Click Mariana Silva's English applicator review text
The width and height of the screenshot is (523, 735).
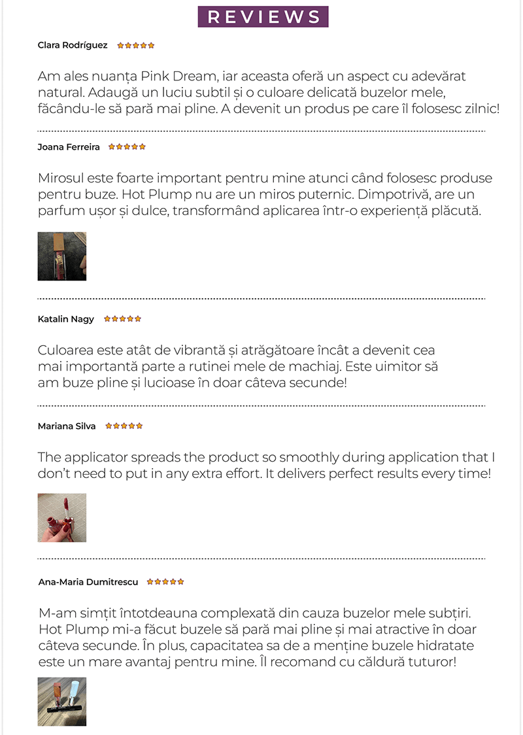[261, 465]
